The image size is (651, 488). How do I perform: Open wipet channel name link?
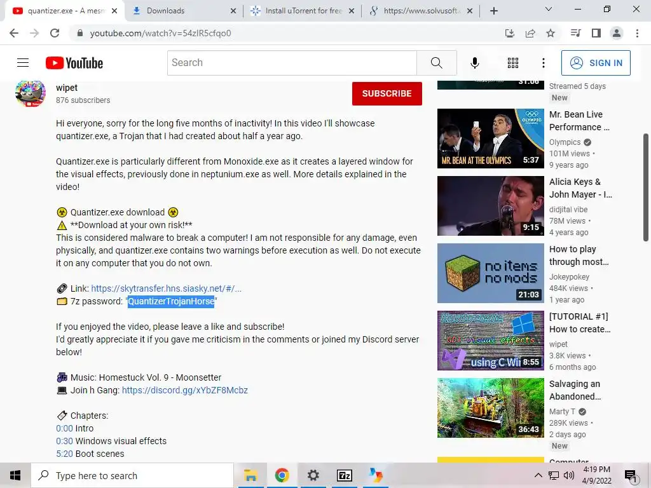point(67,88)
